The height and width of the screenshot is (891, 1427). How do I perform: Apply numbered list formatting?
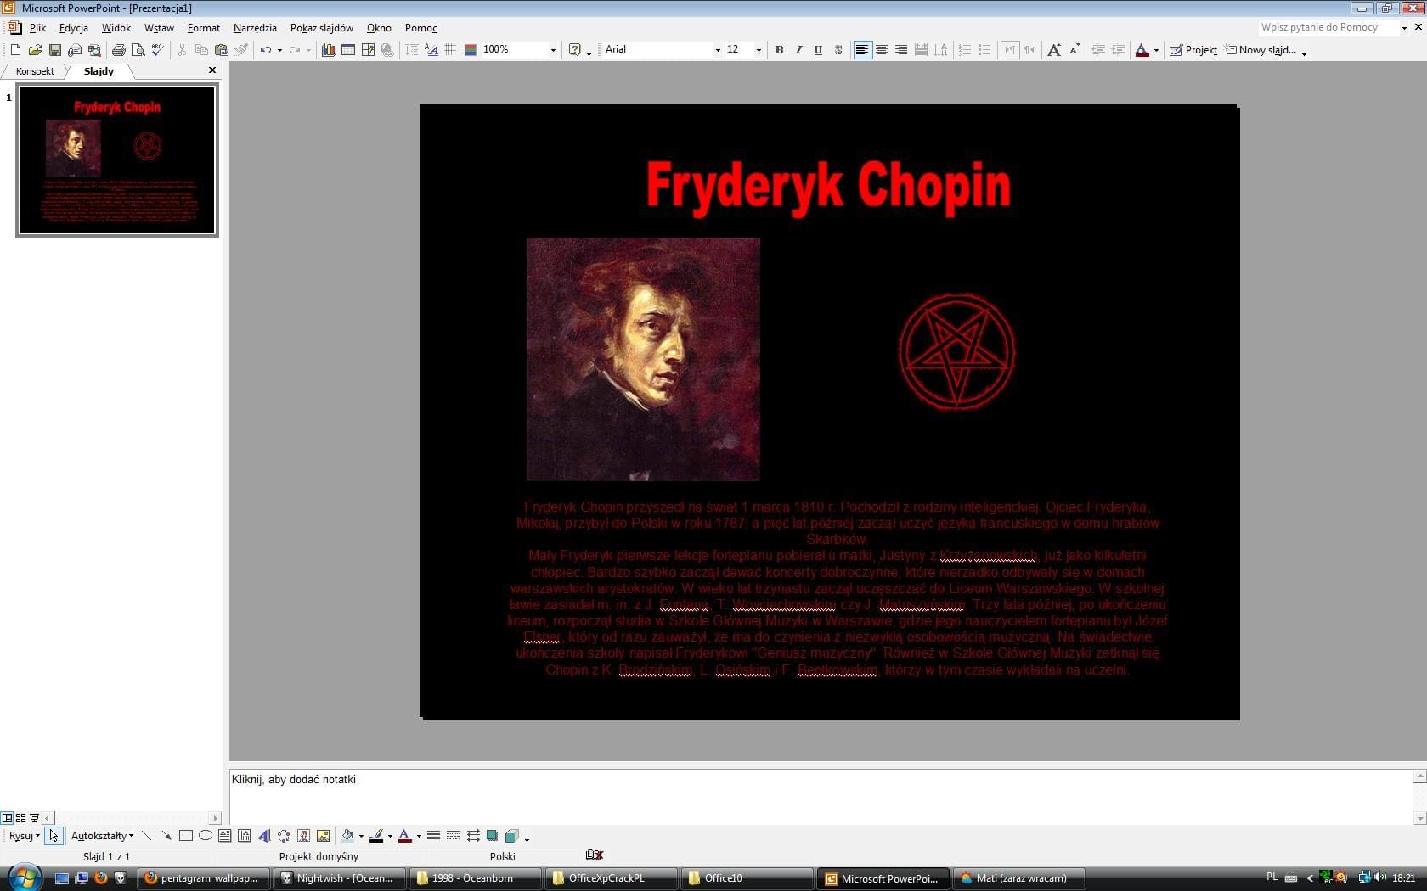(964, 50)
